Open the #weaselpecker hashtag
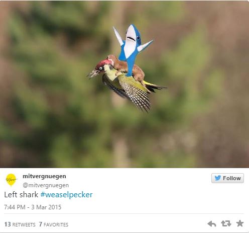Viewport: 249px width, 233px height. 66,195
